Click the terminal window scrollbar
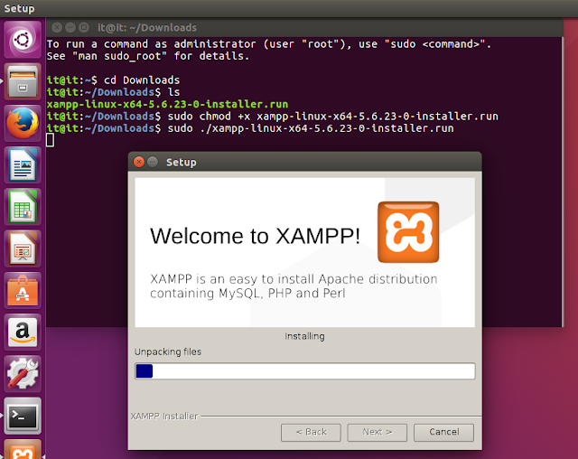This screenshot has height=459, width=578. coord(562,182)
